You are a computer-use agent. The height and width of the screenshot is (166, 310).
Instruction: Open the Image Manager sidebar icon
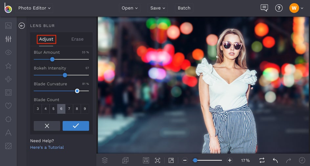pyautogui.click(x=9, y=26)
